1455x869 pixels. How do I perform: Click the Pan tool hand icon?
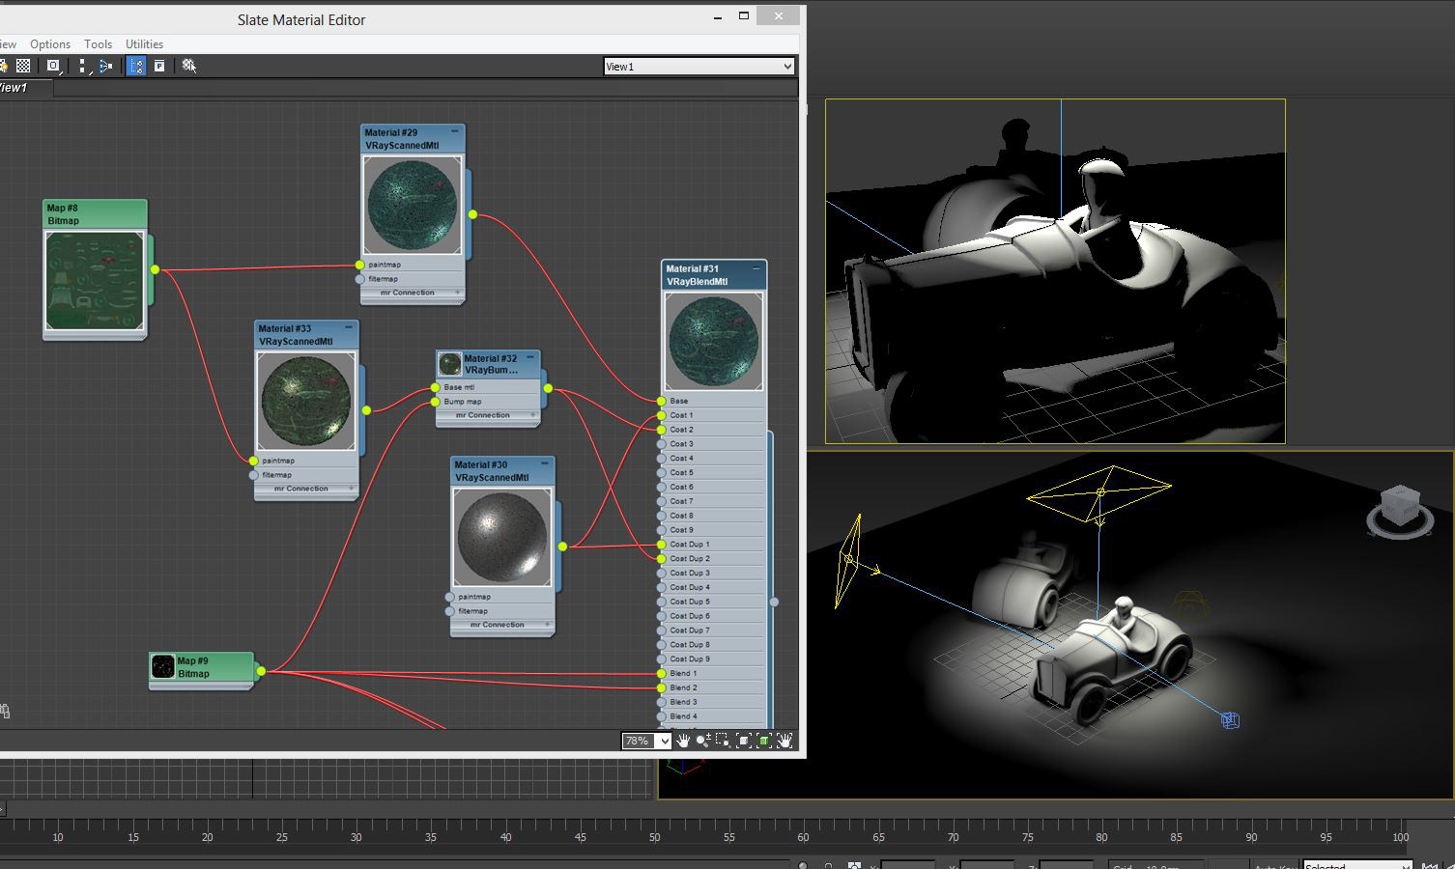click(x=683, y=741)
